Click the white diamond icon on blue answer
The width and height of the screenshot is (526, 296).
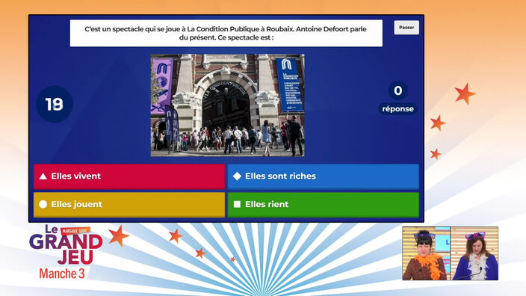pos(237,176)
